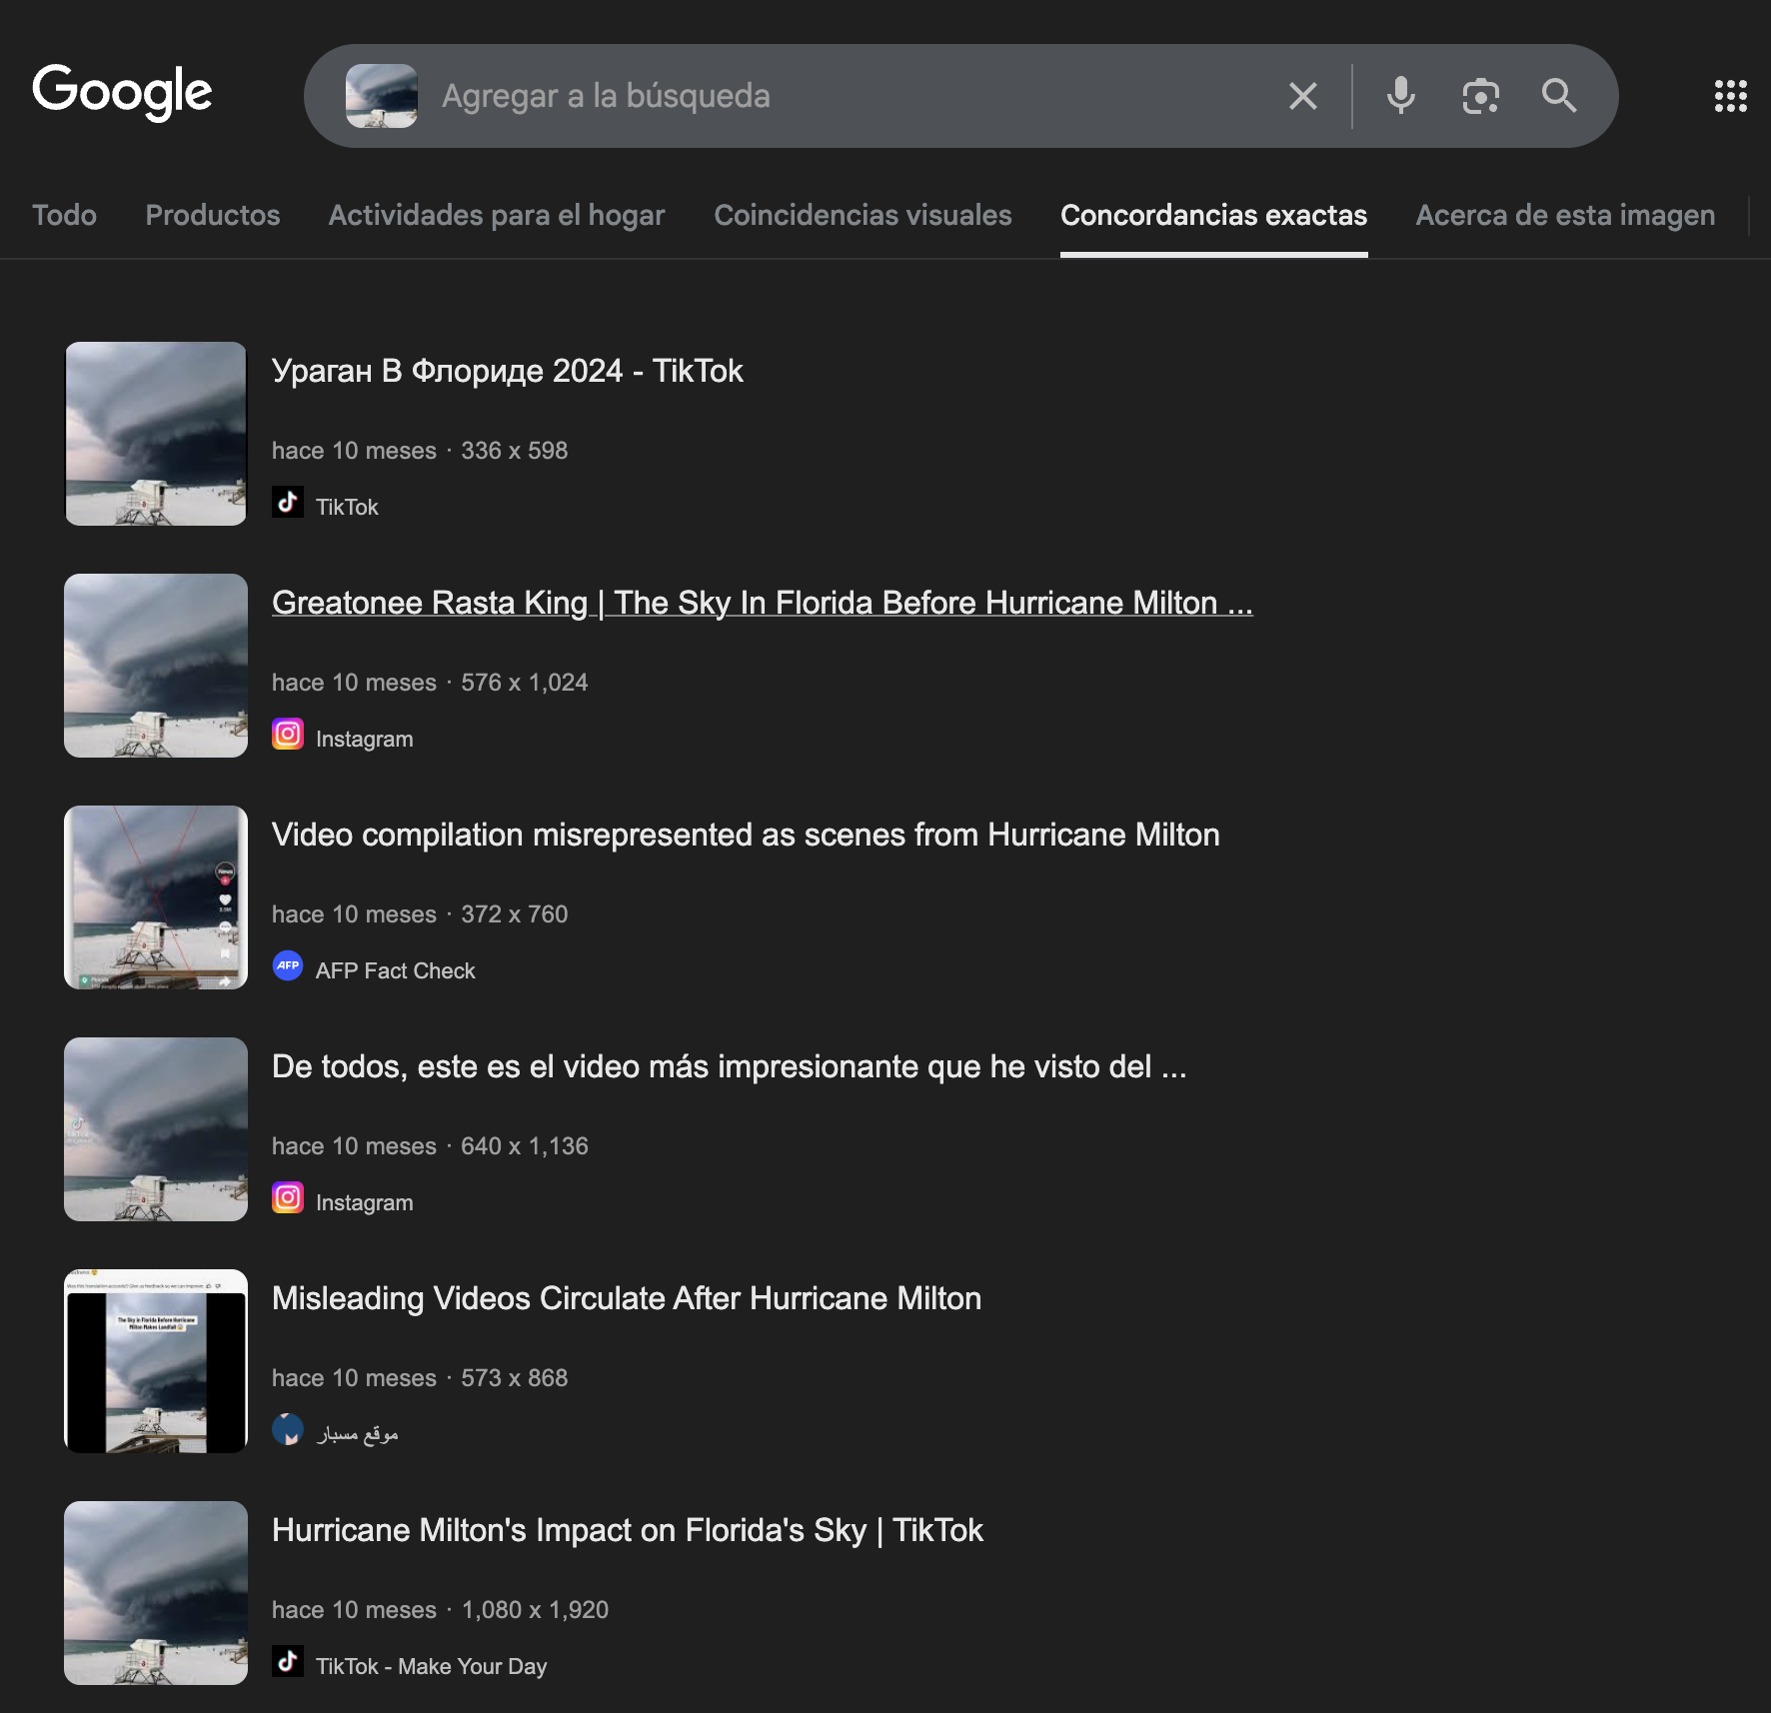1771x1713 pixels.
Task: Open 'Video compilation misrepresented' AFP result
Action: pos(746,835)
